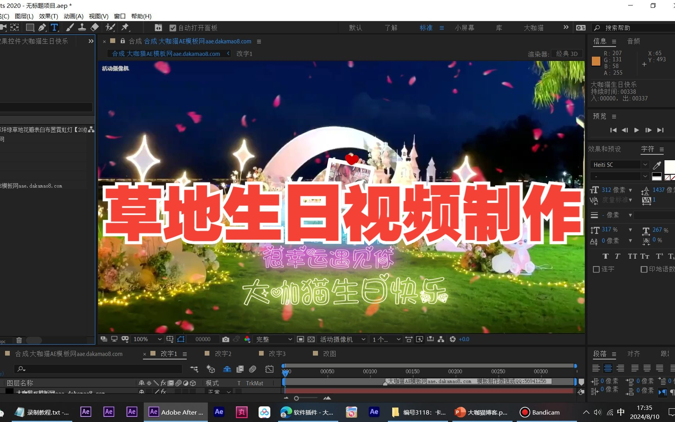Screen dimensions: 675x422
Task: Click the black and white default colors swatch
Action: click(x=657, y=177)
